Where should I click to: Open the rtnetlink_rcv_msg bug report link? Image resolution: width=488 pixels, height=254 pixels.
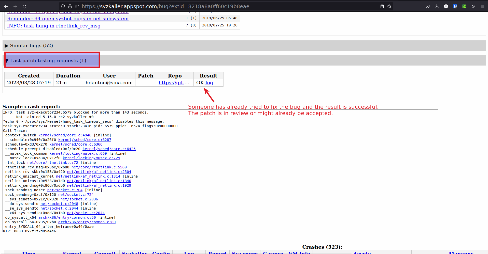pyautogui.click(x=53, y=26)
